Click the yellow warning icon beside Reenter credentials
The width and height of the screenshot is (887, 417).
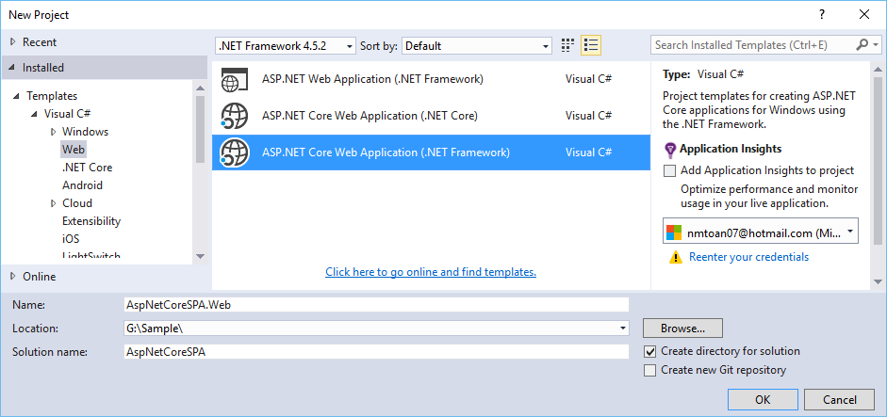(676, 258)
